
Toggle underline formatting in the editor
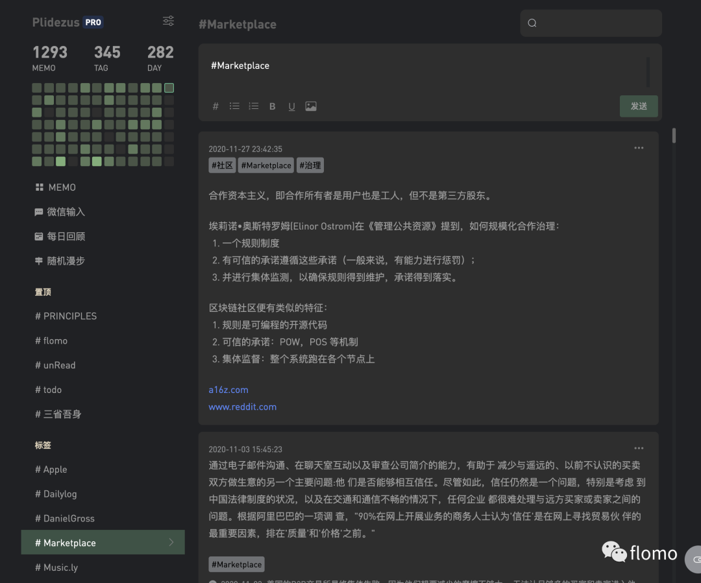click(291, 106)
